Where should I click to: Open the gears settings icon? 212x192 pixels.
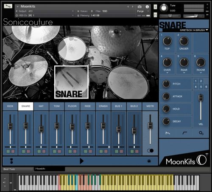click(x=201, y=133)
